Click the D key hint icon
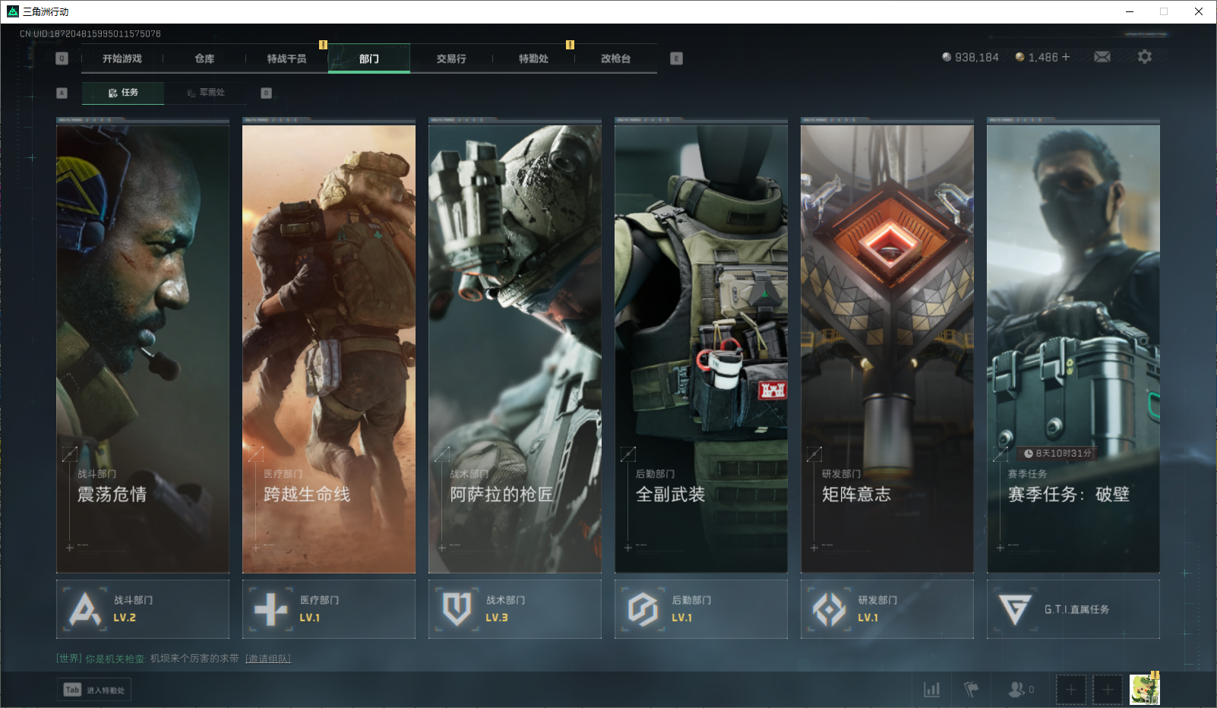The height and width of the screenshot is (708, 1217). tap(266, 93)
